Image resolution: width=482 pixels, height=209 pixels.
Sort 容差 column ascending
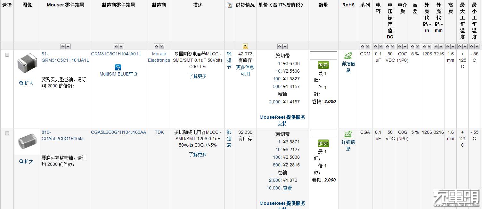click(x=413, y=46)
